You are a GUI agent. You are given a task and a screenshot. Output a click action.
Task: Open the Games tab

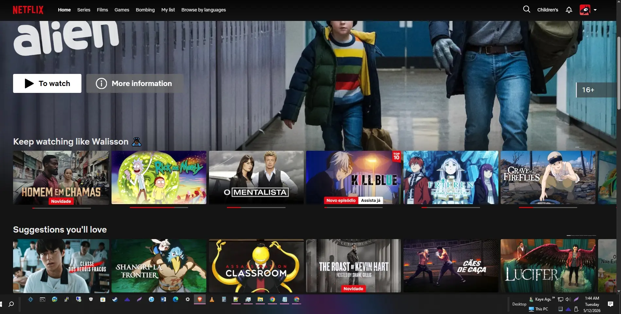coord(122,10)
